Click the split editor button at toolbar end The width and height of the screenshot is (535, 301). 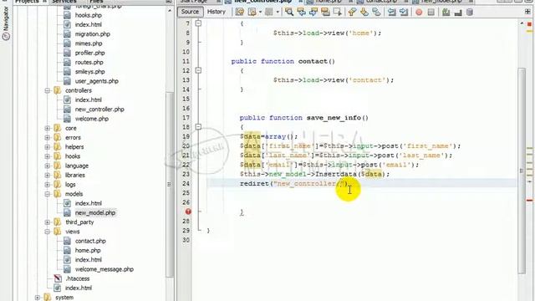527,12
